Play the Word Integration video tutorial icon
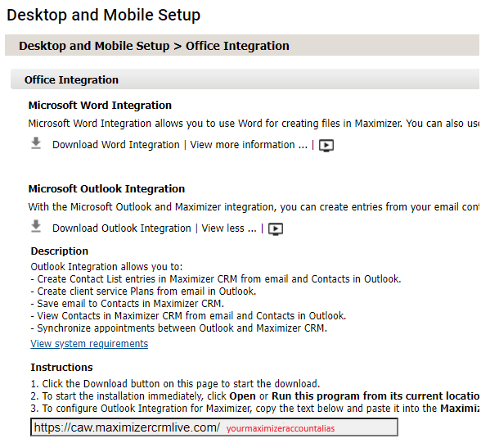Screen dimensions: 481x443 [326, 145]
